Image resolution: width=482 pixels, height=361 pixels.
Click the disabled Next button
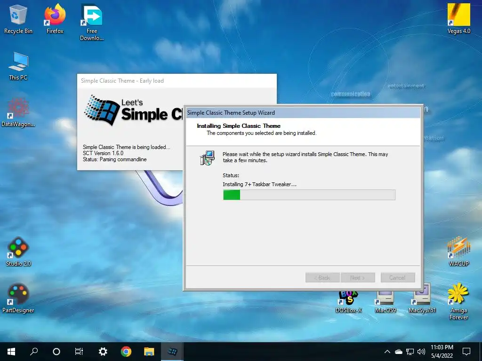358,277
